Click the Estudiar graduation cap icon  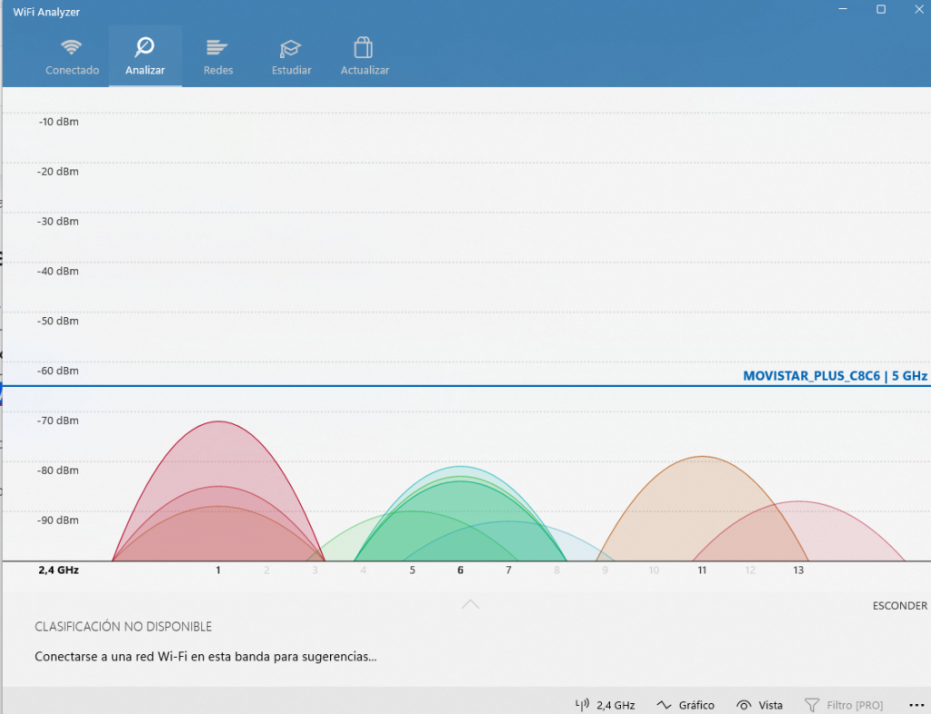pos(290,45)
